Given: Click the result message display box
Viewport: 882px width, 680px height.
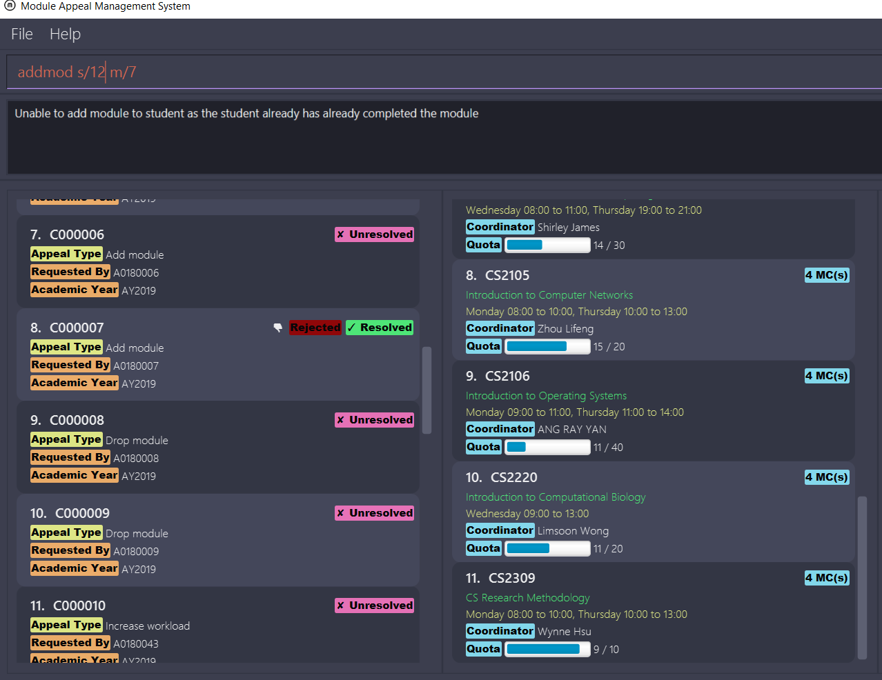Looking at the screenshot, I should click(444, 137).
